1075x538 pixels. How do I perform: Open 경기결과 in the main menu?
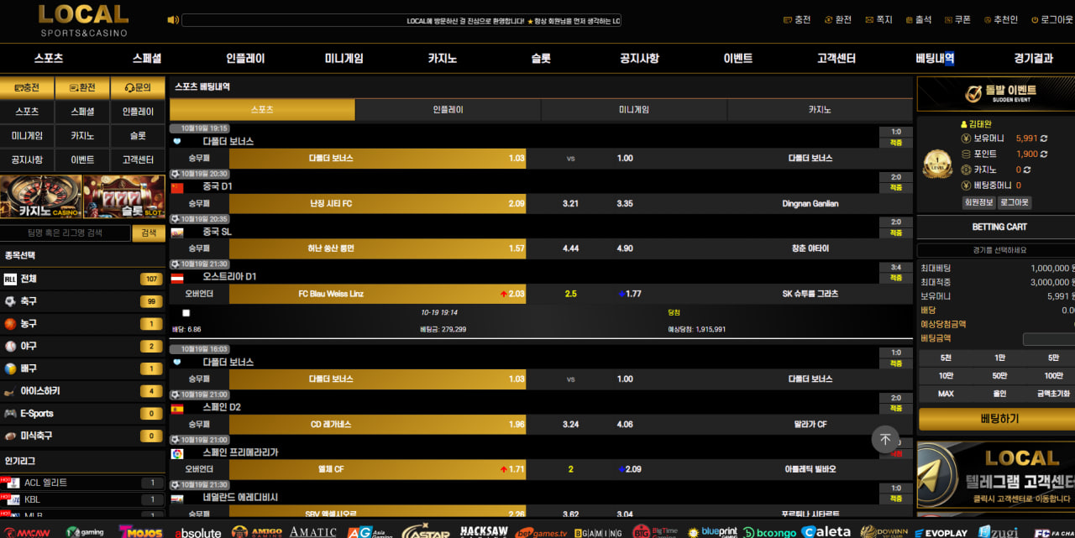1033,59
